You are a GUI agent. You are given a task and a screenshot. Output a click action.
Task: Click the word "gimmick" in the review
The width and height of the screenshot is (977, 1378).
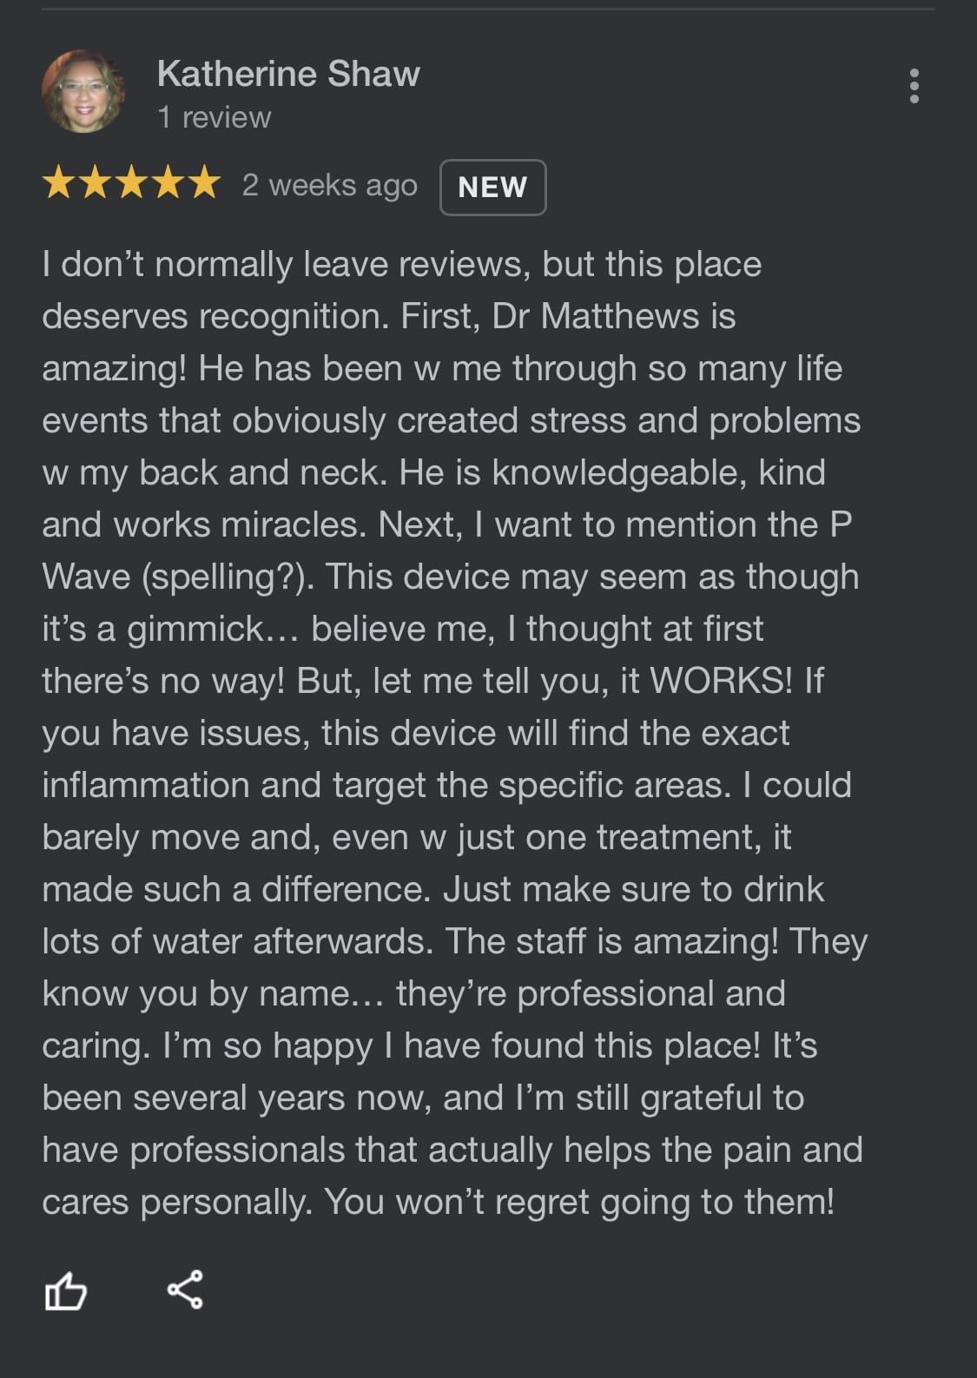[x=196, y=630]
